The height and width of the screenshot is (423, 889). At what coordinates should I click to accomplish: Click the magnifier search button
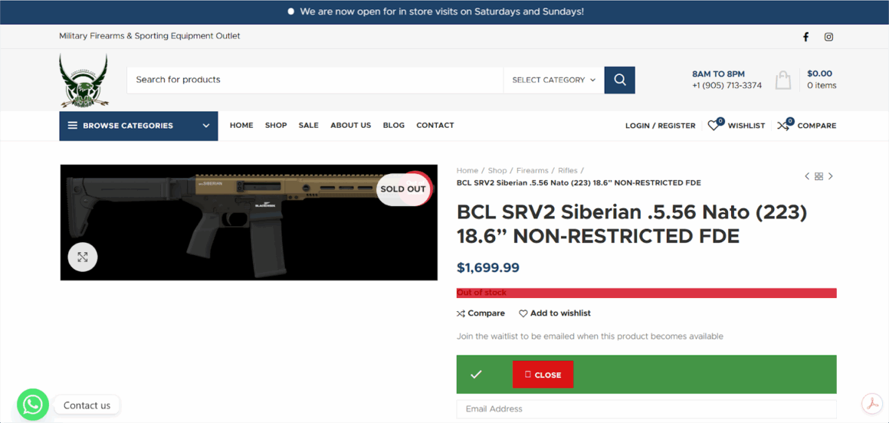pos(620,80)
